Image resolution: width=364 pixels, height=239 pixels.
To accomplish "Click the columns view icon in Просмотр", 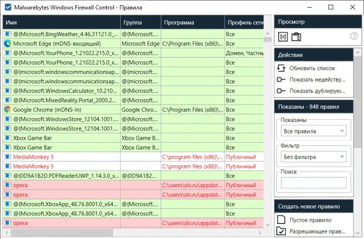I will click(283, 36).
